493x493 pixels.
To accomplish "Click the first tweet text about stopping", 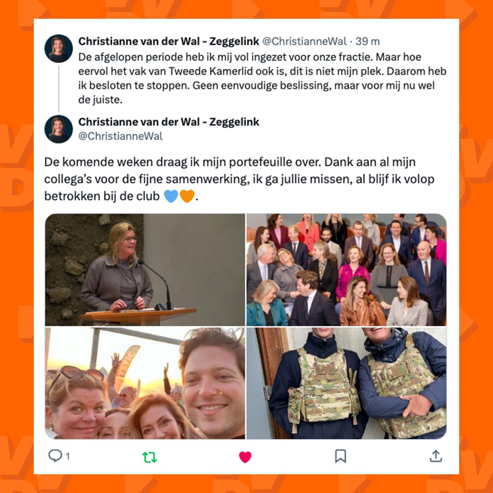I will (262, 79).
